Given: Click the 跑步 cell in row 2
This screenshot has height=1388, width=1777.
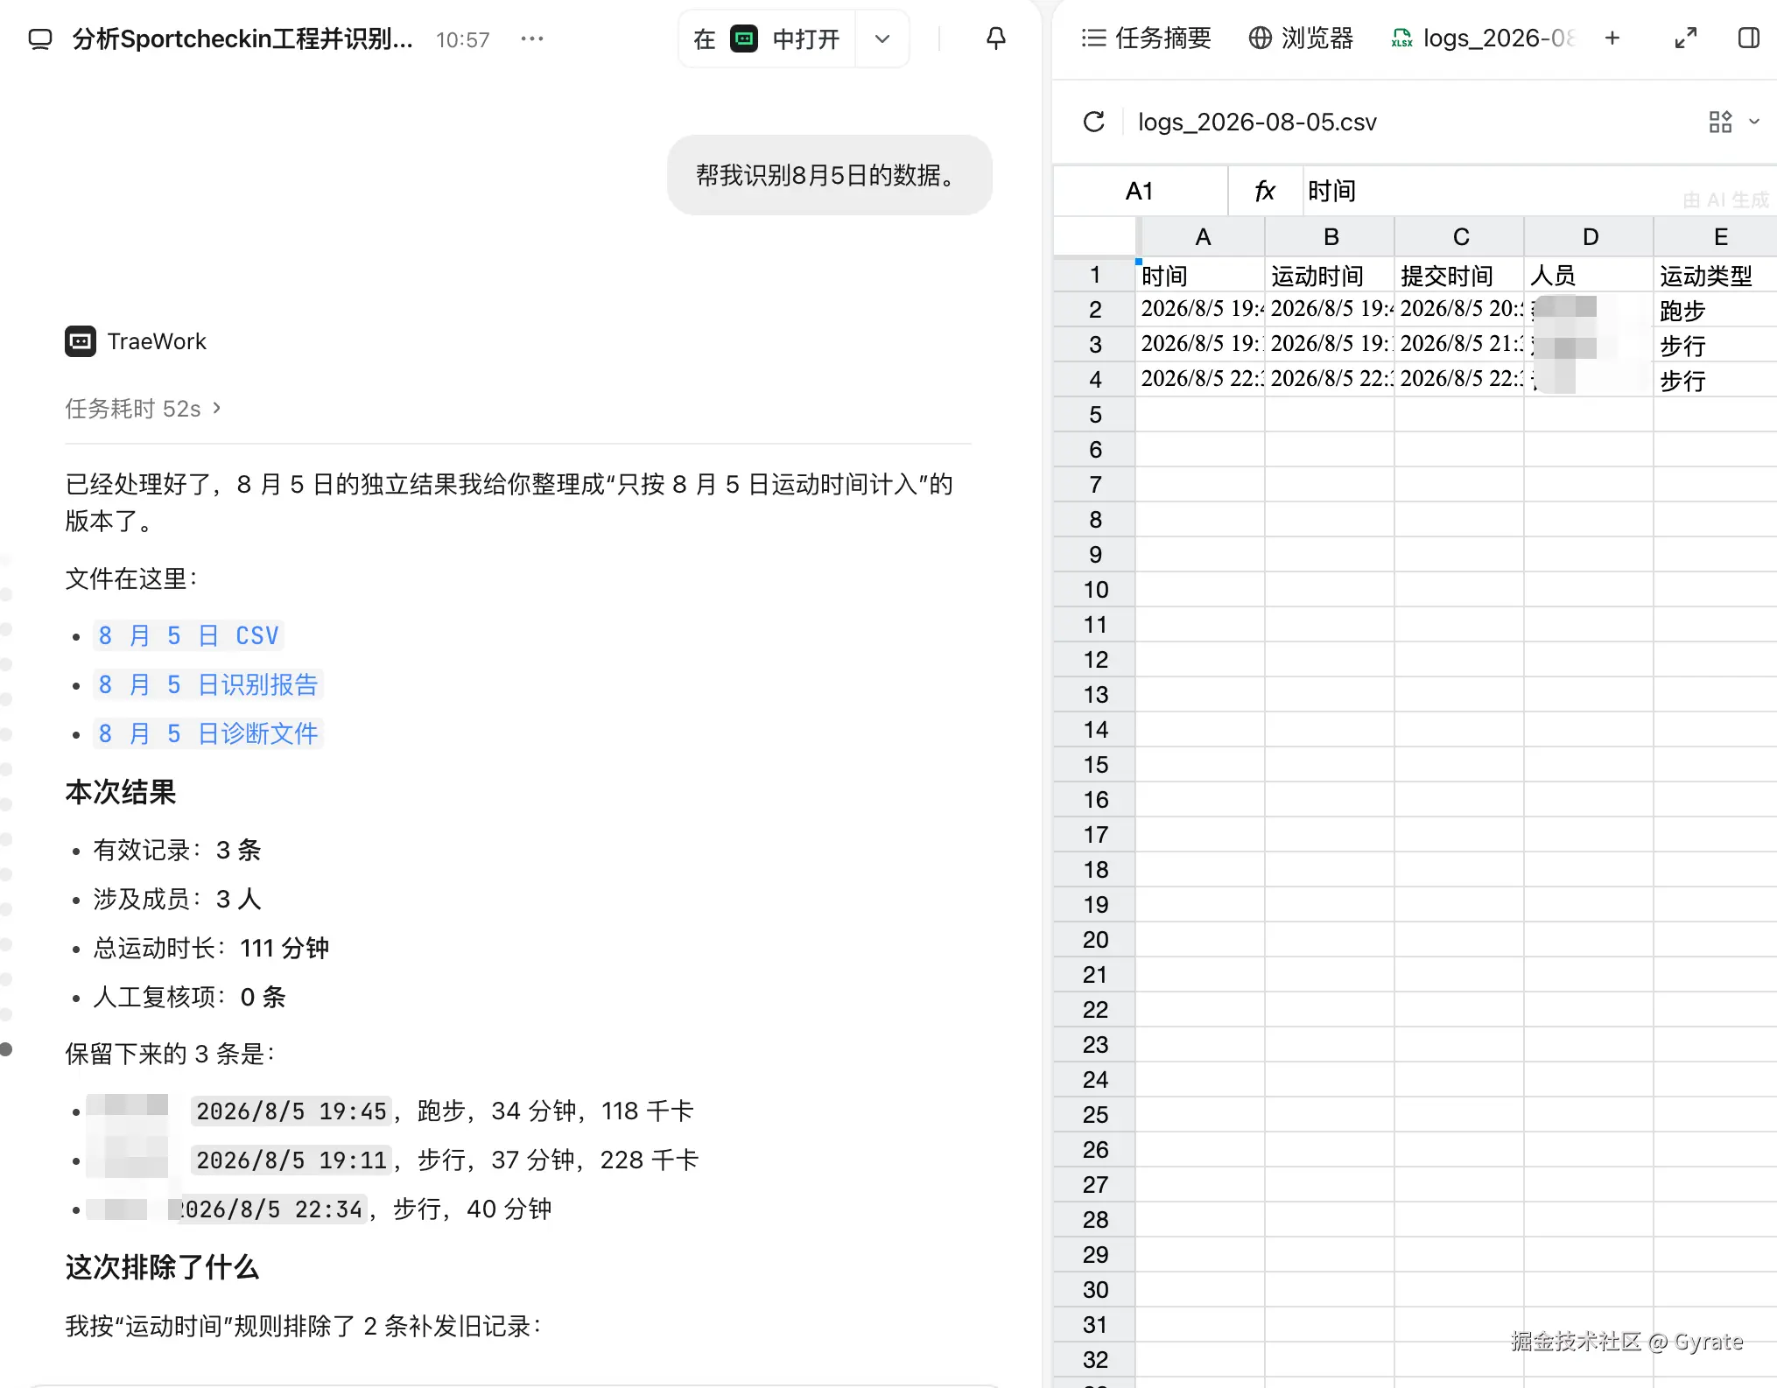Looking at the screenshot, I should click(x=1716, y=310).
